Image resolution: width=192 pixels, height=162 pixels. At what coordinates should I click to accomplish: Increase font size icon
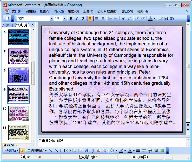coord(123,19)
